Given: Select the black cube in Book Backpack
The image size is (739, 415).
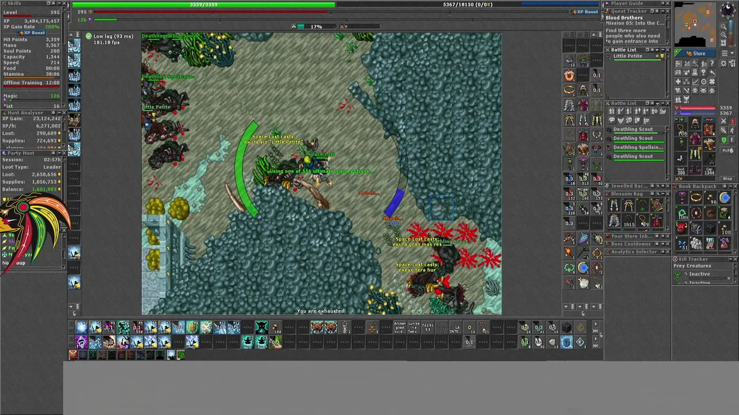Looking at the screenshot, I should 711,228.
